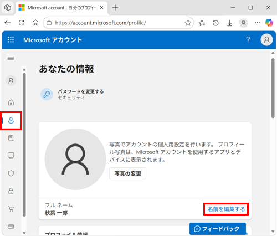This screenshot has width=277, height=236.
Task: Click the セキュリティ subtitle text
Action: 71,98
